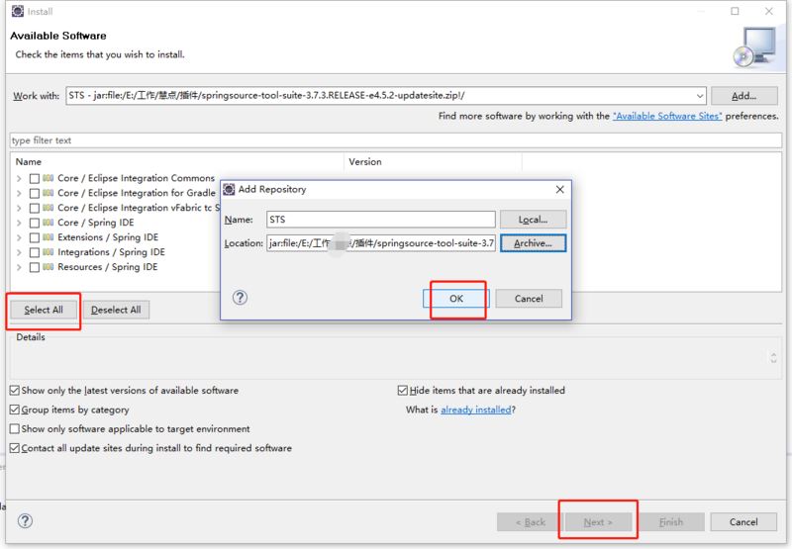792x549 pixels.
Task: Maximize the Install window
Action: coord(735,11)
